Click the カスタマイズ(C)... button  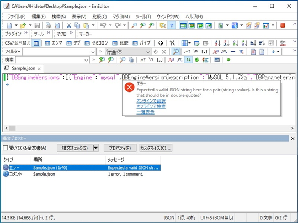[x=156, y=148]
